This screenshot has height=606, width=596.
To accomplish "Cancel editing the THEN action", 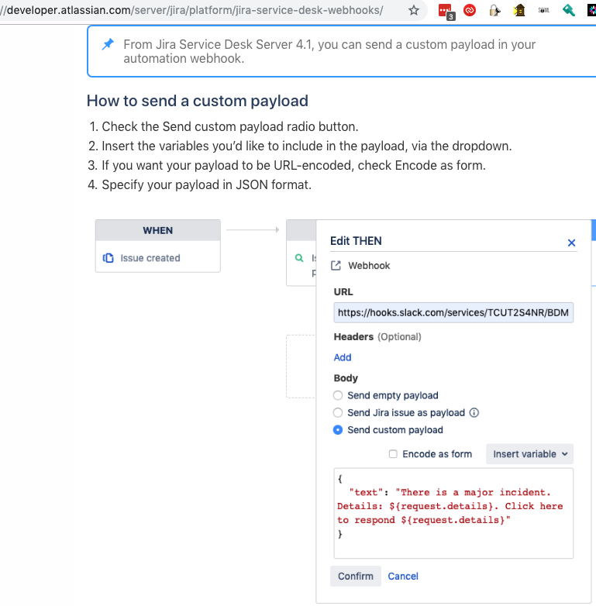I will click(x=403, y=577).
